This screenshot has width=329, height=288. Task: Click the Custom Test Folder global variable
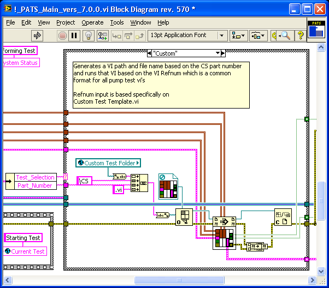[x=108, y=163]
